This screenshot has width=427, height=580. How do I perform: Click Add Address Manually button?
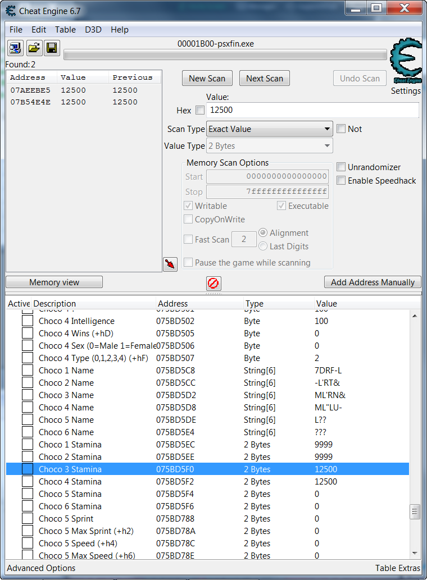[x=373, y=282]
